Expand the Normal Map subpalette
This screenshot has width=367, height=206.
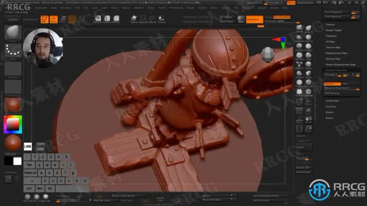coord(333,59)
